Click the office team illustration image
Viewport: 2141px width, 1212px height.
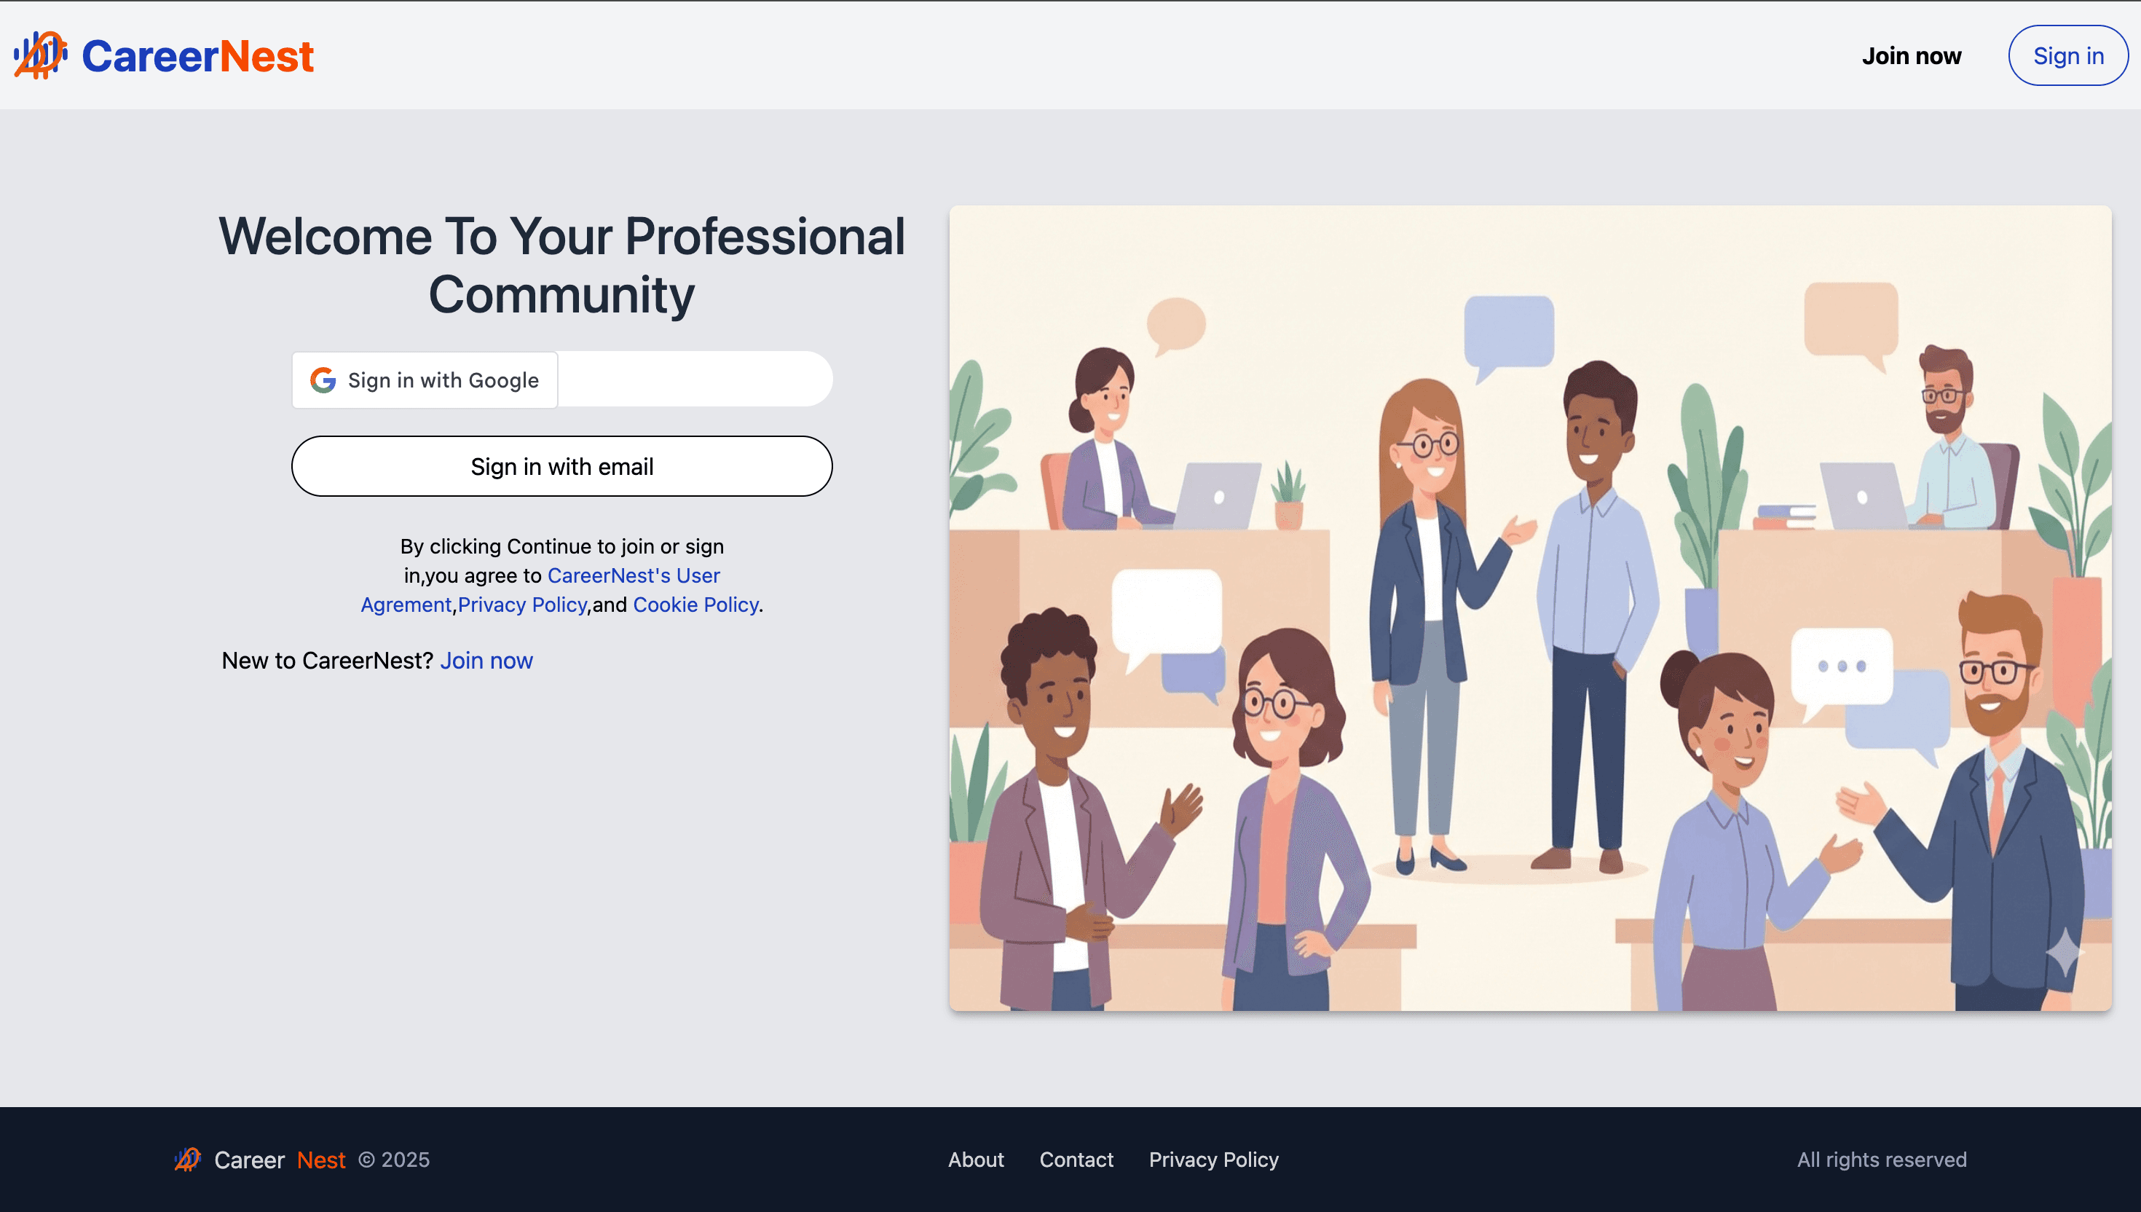click(1530, 608)
